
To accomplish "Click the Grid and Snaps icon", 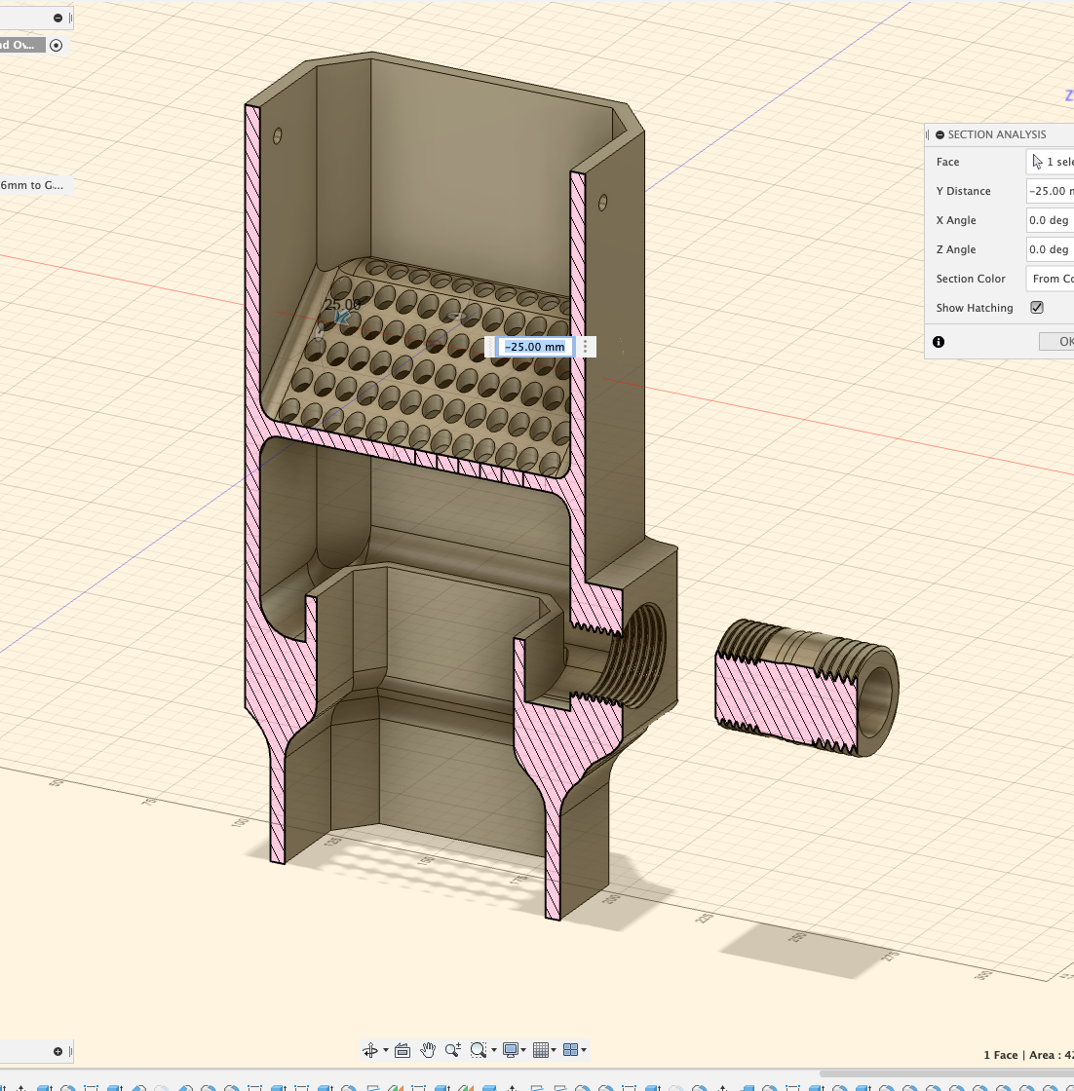I will pyautogui.click(x=540, y=1050).
